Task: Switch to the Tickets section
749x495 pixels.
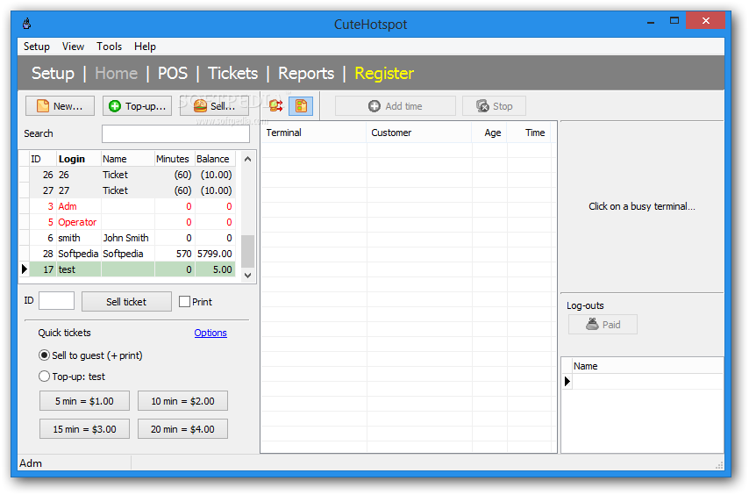Action: pos(232,73)
